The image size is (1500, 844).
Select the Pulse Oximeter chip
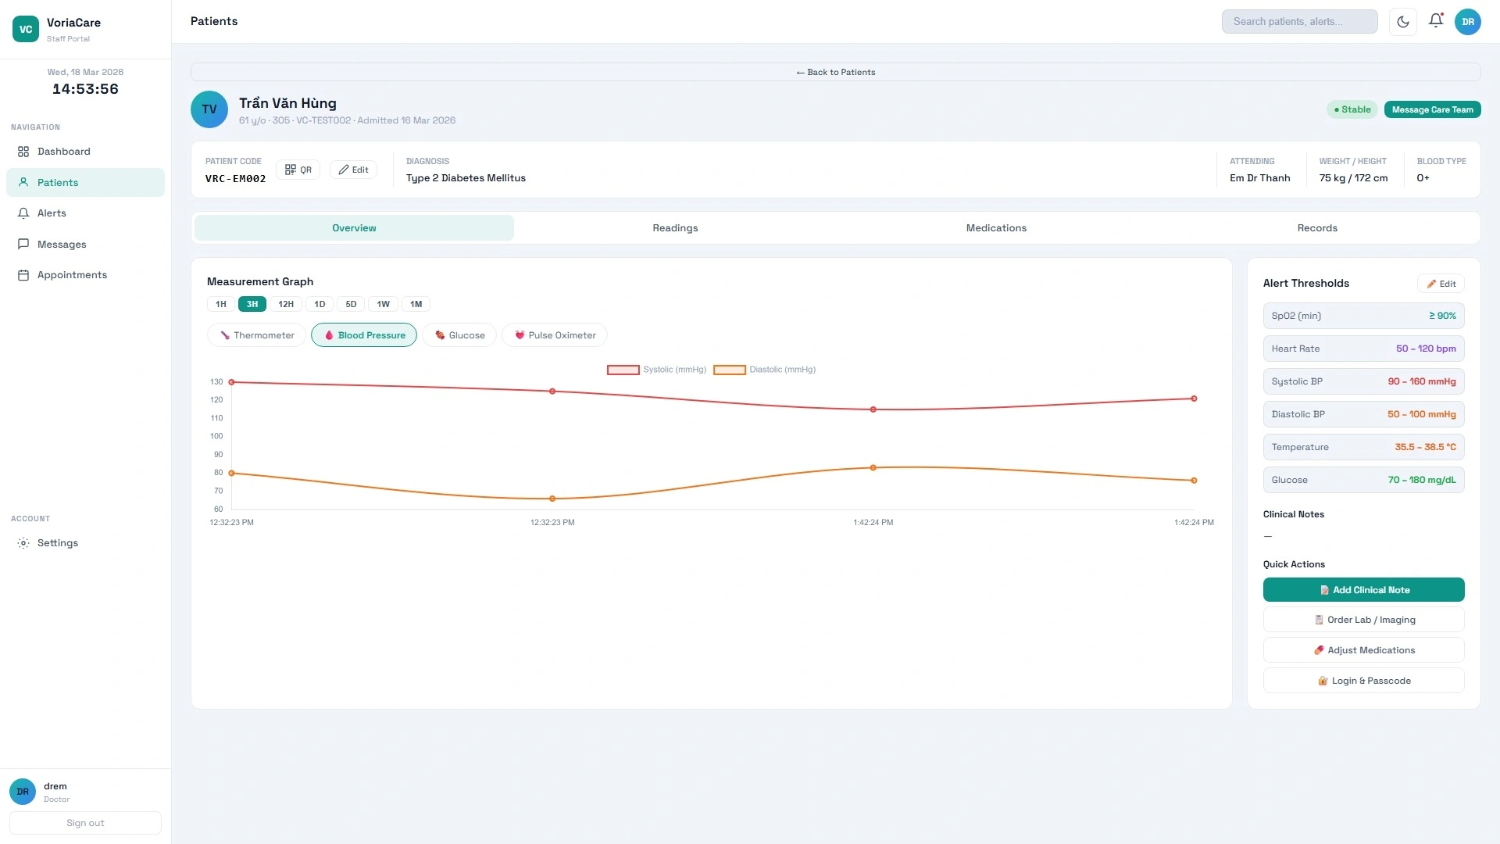[555, 335]
